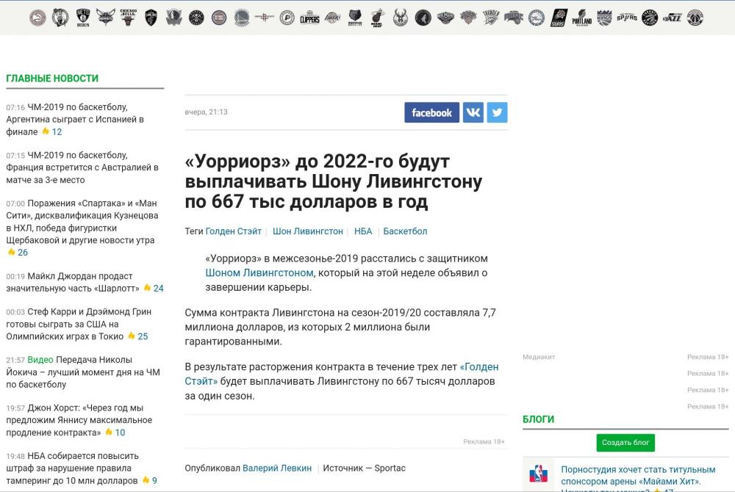Click the Portland Trail Blazers logo

click(x=582, y=17)
